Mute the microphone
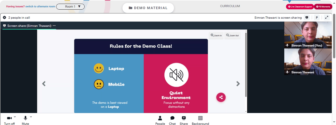 [25, 121]
